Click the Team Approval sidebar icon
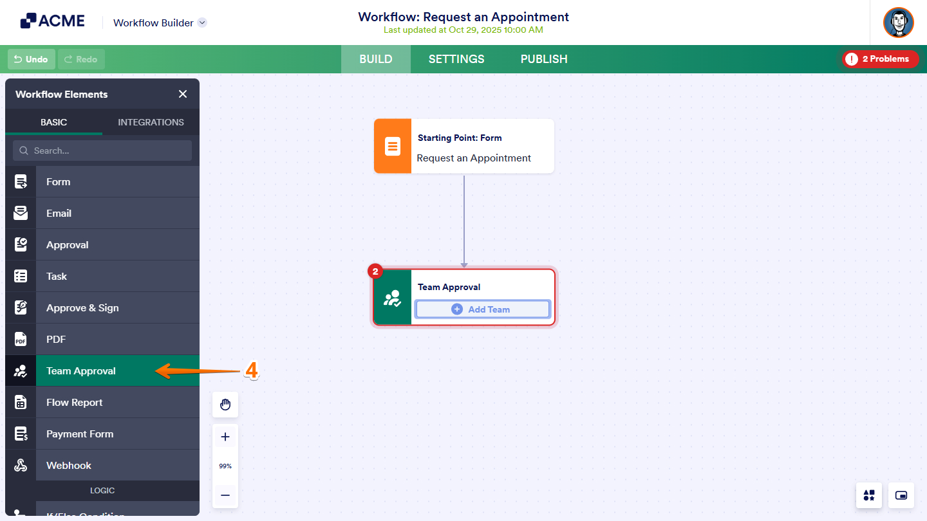 21,371
